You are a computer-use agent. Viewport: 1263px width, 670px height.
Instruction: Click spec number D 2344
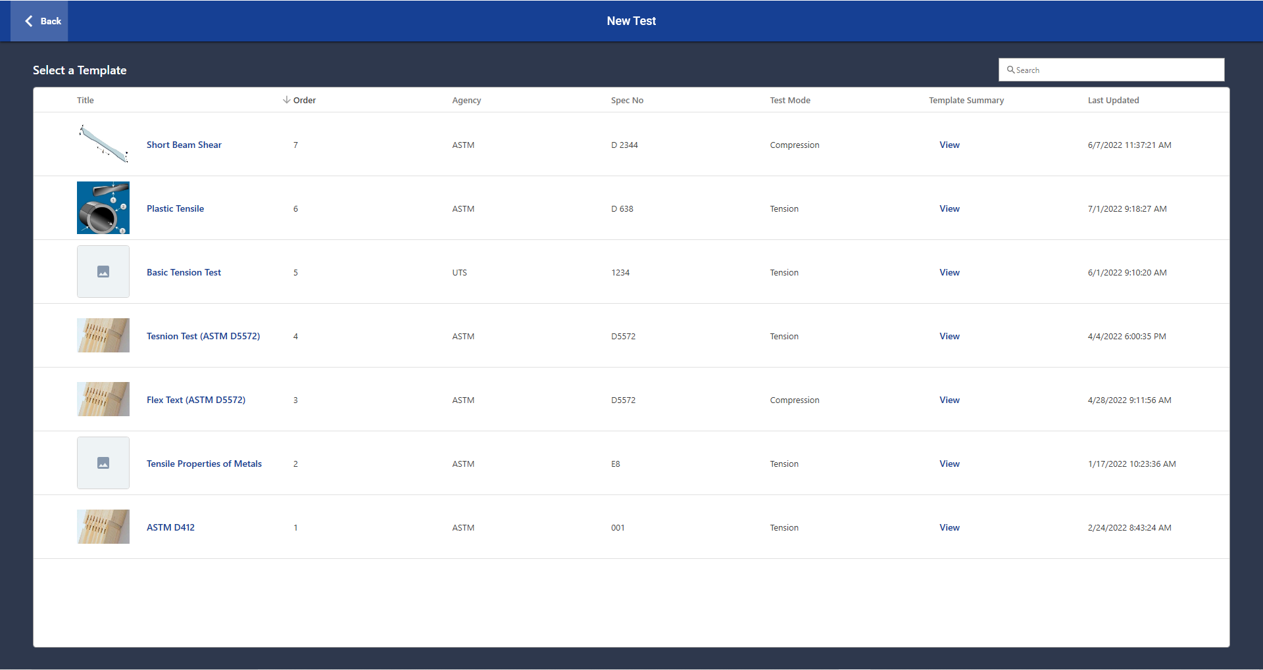tap(624, 145)
